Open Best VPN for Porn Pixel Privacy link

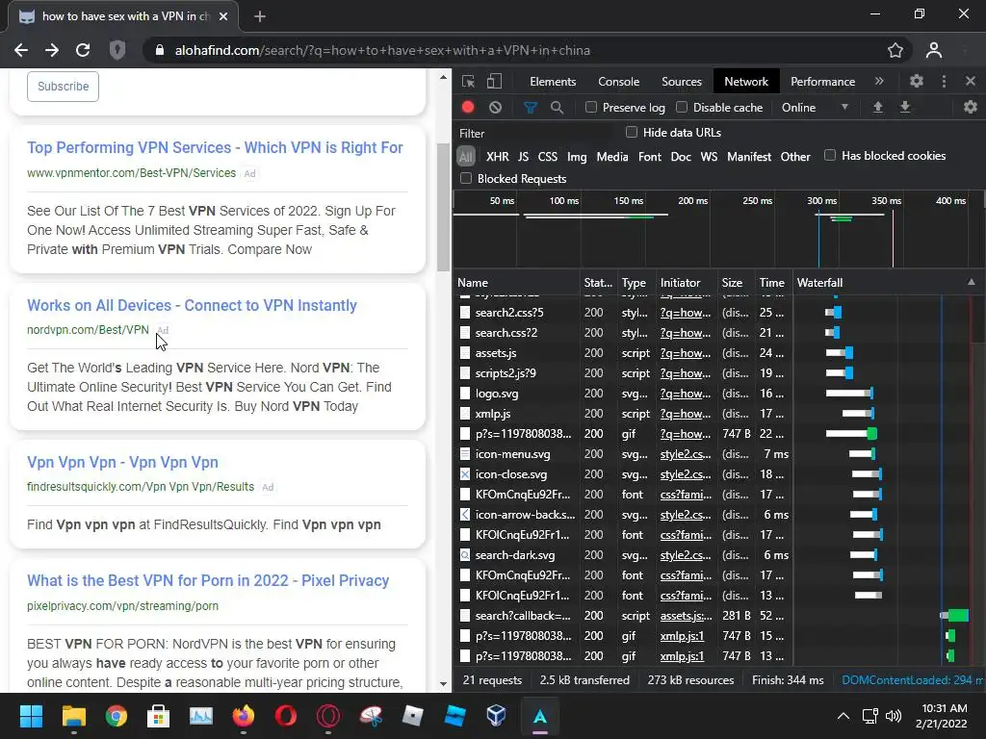(208, 580)
